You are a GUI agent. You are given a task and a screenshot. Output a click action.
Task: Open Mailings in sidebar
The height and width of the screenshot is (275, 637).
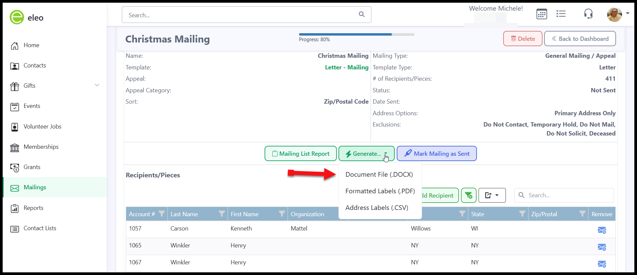pyautogui.click(x=55, y=187)
